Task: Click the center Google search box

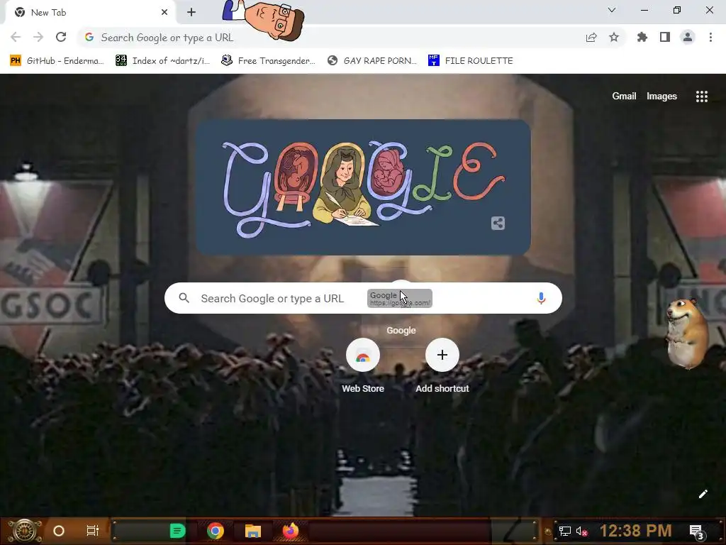Action: pyautogui.click(x=363, y=298)
